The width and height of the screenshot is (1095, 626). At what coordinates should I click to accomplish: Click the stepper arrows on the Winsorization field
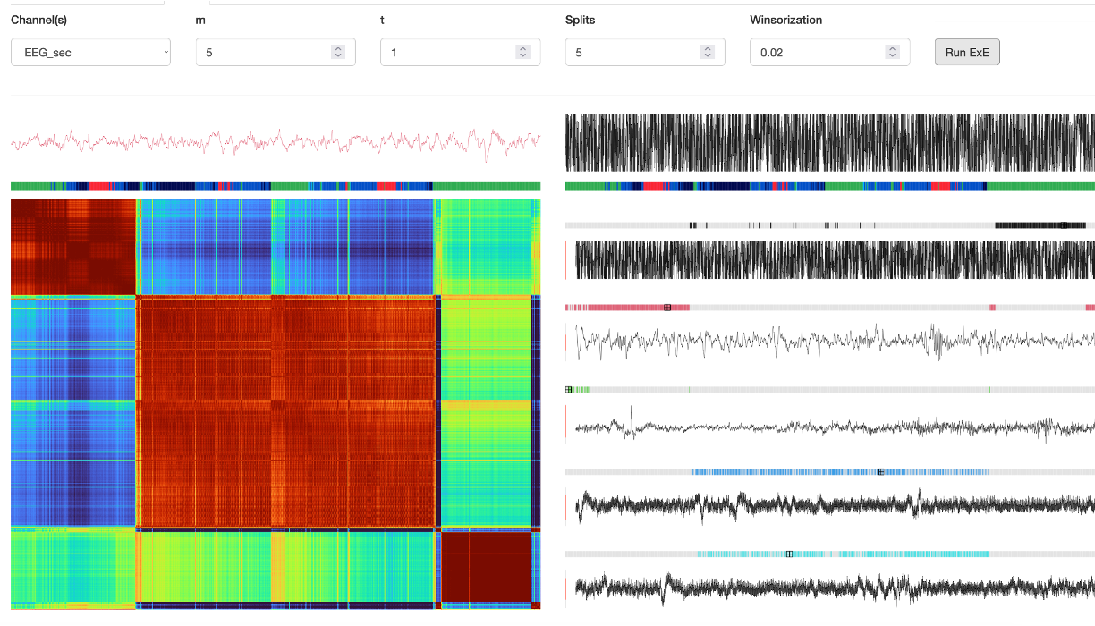pos(892,53)
